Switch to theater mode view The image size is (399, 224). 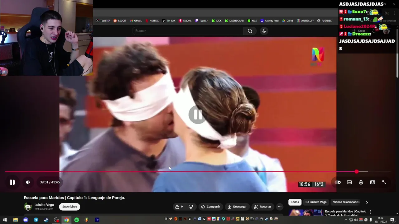click(x=373, y=182)
